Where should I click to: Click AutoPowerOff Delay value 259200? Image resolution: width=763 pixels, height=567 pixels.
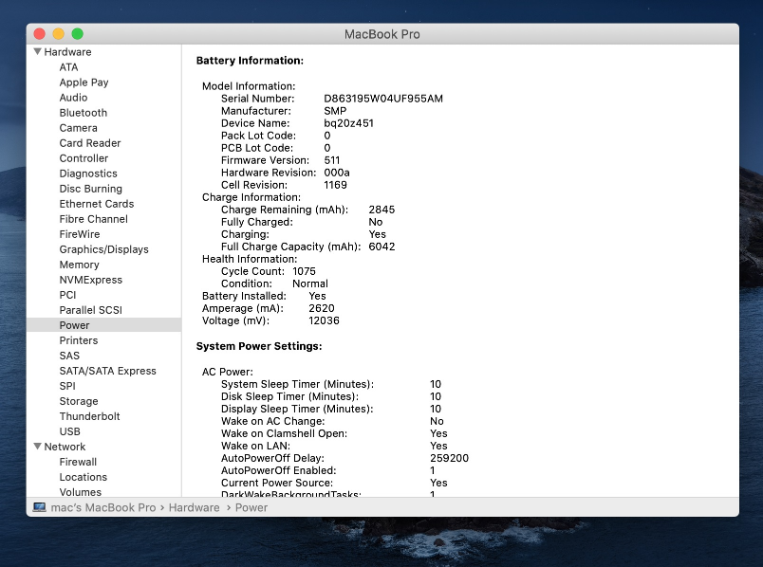(449, 458)
